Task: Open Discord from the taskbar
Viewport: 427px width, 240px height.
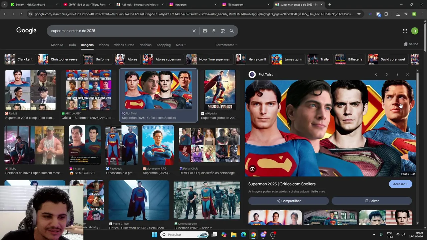Action: pos(263,235)
